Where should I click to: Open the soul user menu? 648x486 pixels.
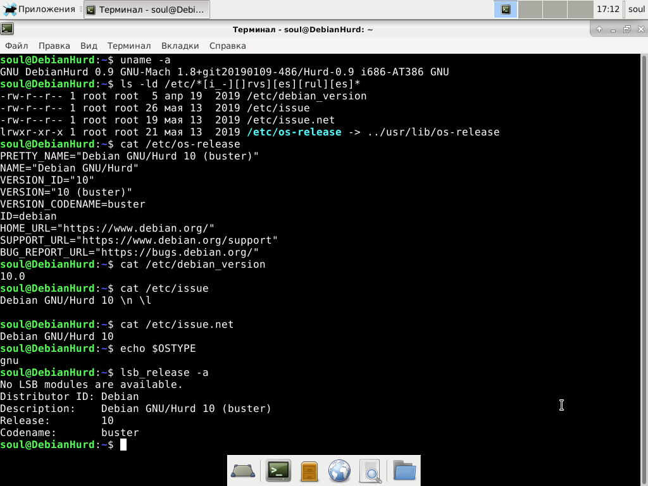(x=637, y=9)
